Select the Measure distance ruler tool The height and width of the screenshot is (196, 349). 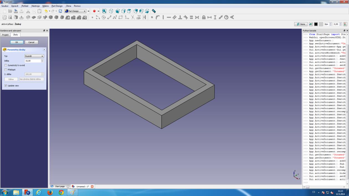pos(154,11)
